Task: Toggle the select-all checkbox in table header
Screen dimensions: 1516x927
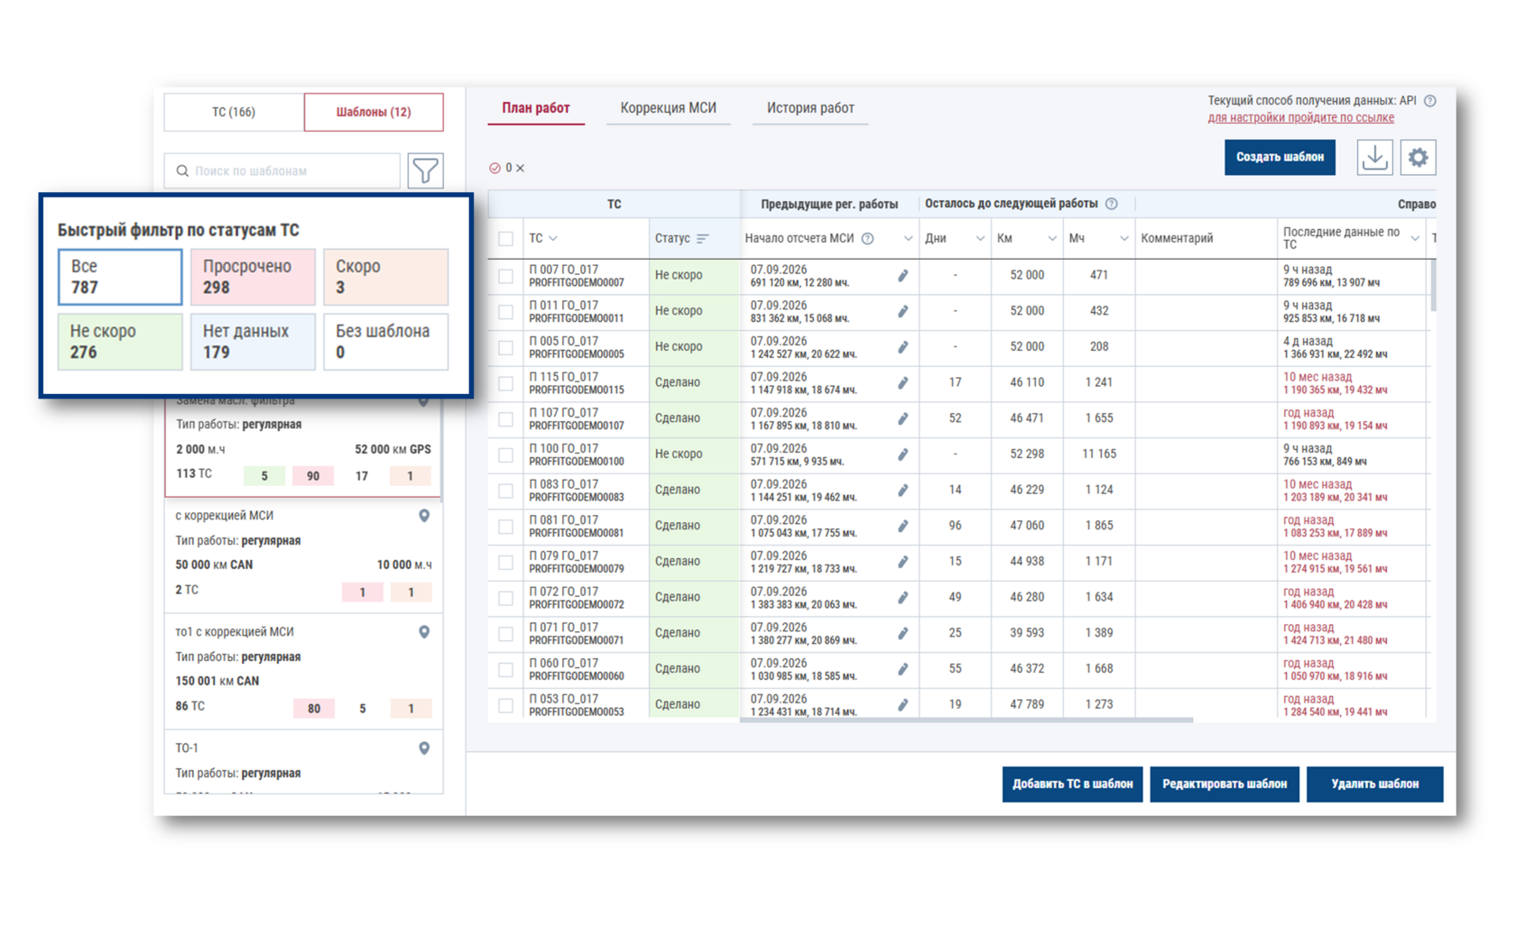Action: point(505,239)
